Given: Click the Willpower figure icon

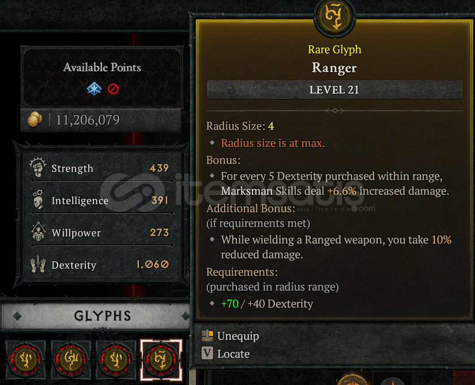Looking at the screenshot, I should 39,231.
